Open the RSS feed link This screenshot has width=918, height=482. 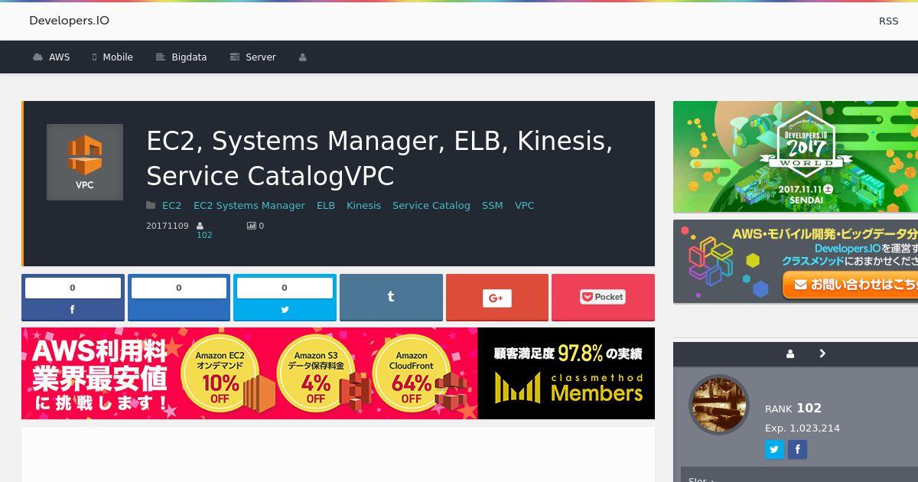(888, 21)
